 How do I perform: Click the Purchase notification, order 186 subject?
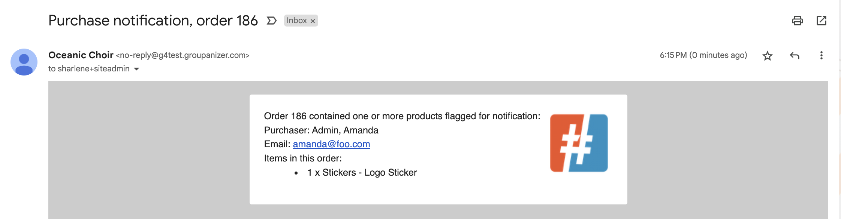coord(153,21)
